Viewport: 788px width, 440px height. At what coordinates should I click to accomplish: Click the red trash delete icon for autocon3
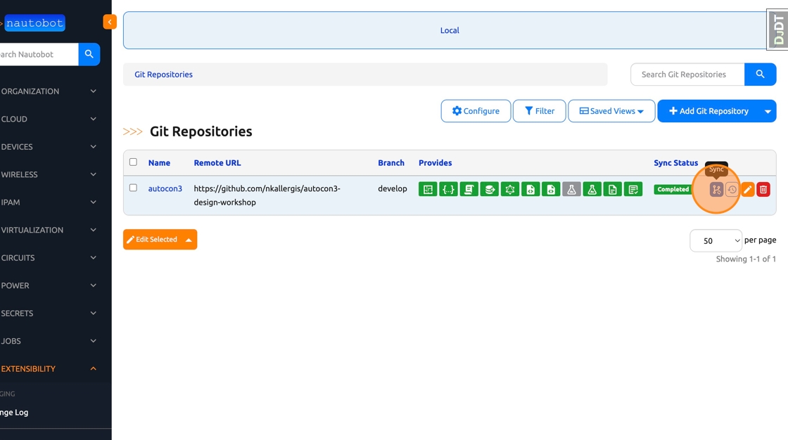pos(763,189)
